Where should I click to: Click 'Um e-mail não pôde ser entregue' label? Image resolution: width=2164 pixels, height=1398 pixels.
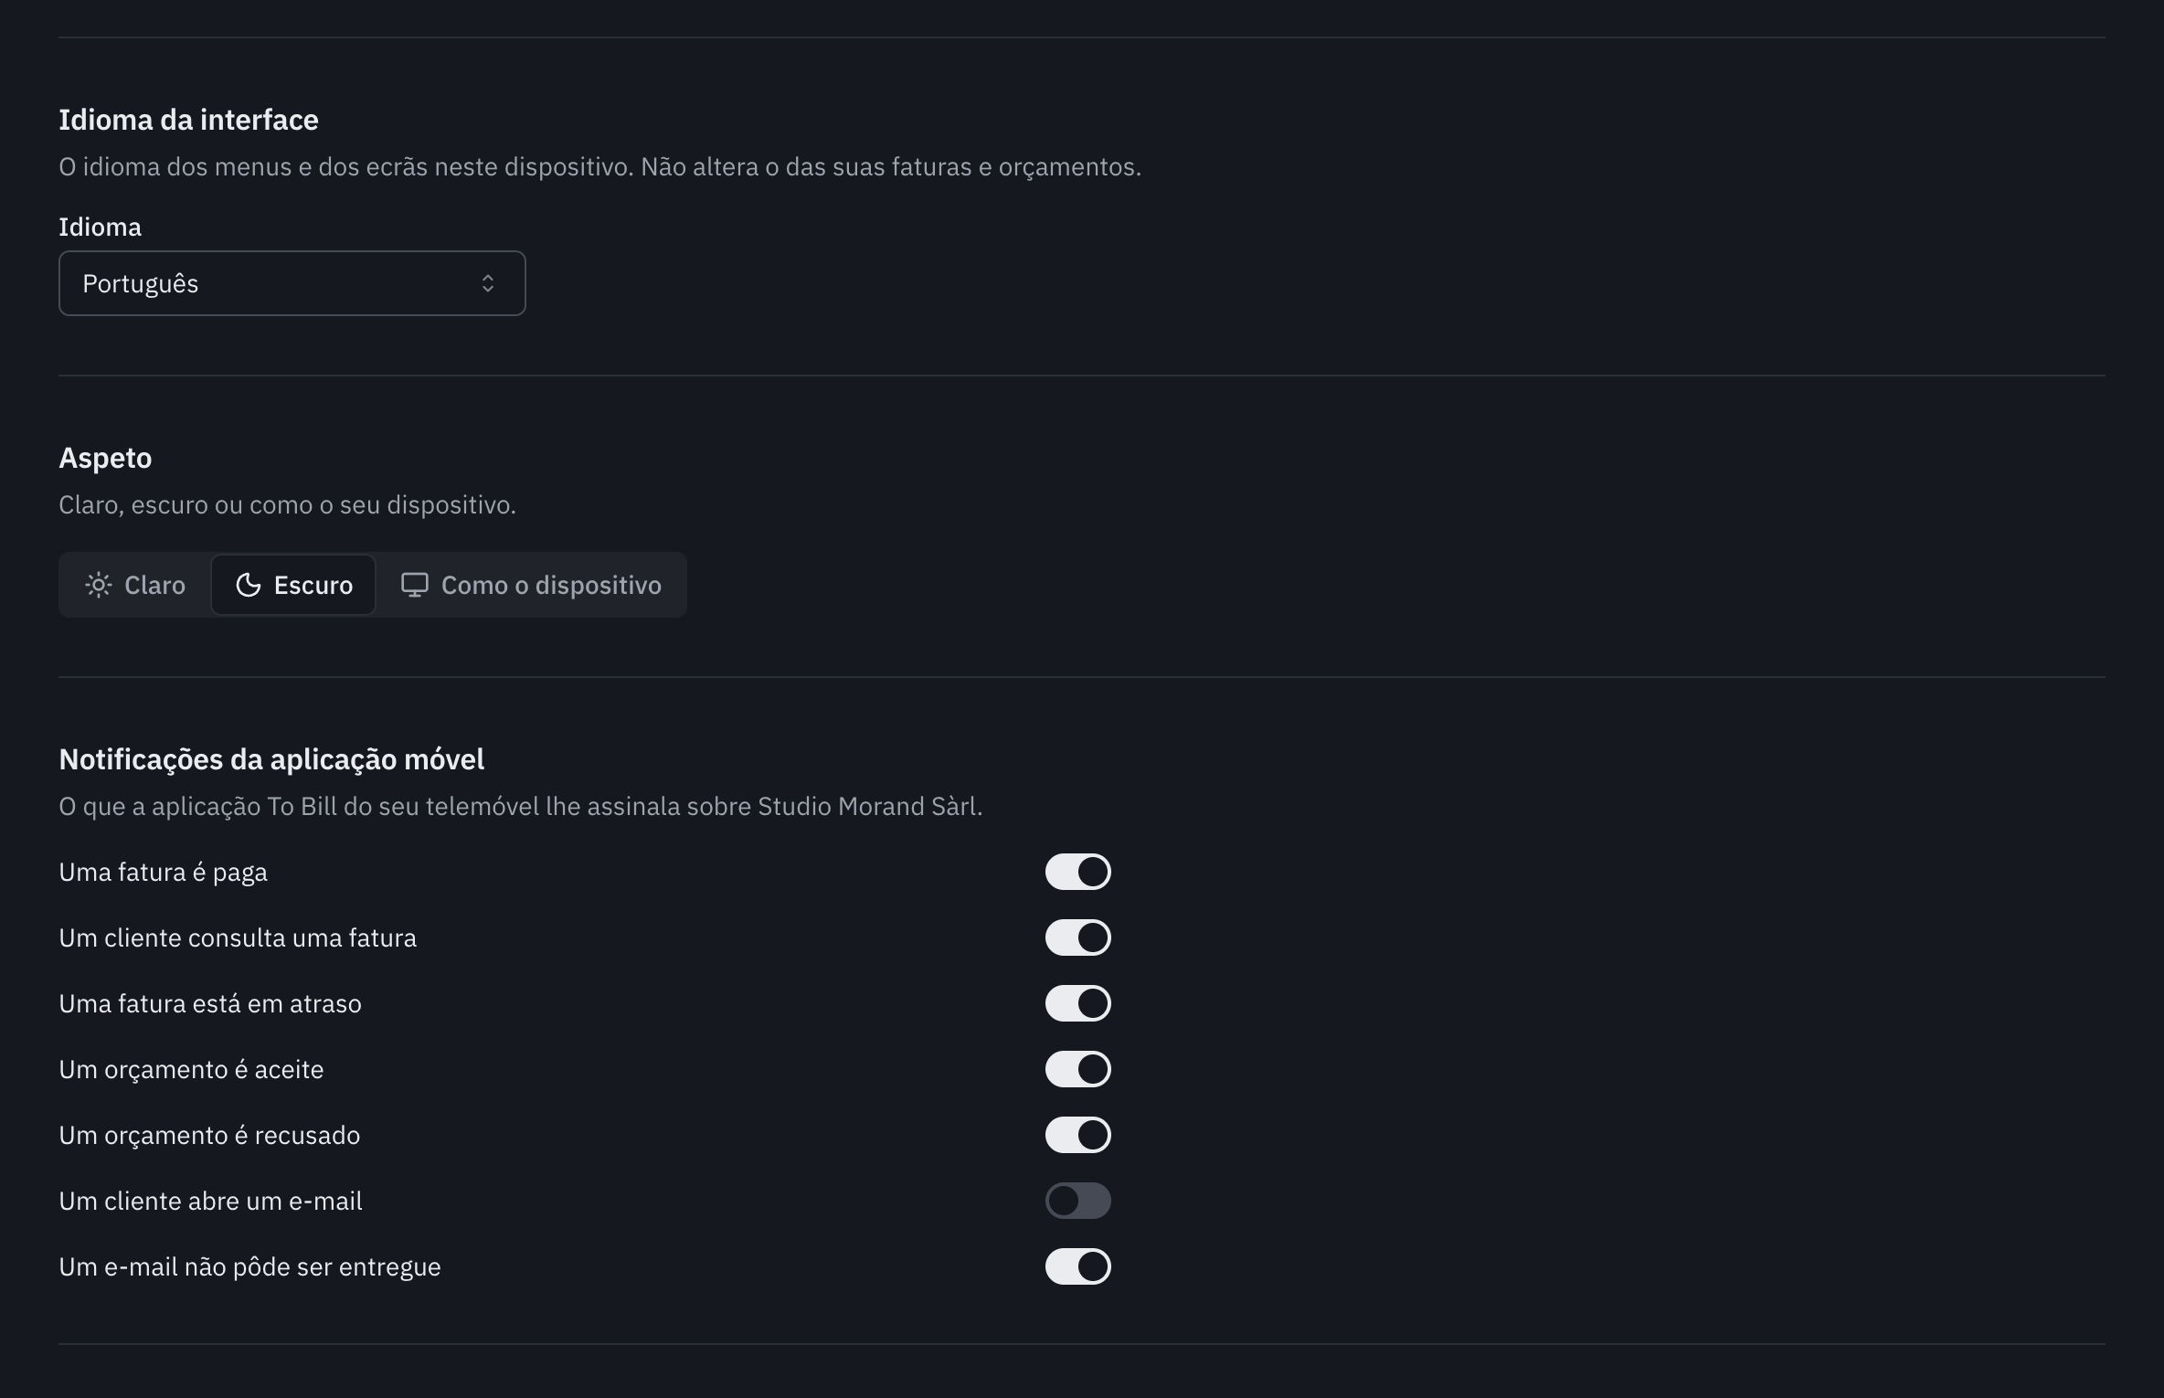[249, 1266]
